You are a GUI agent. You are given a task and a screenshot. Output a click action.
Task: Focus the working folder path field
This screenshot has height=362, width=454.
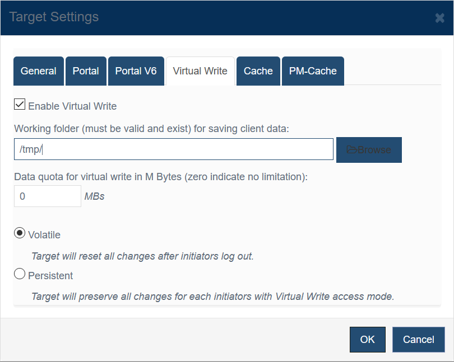(174, 149)
